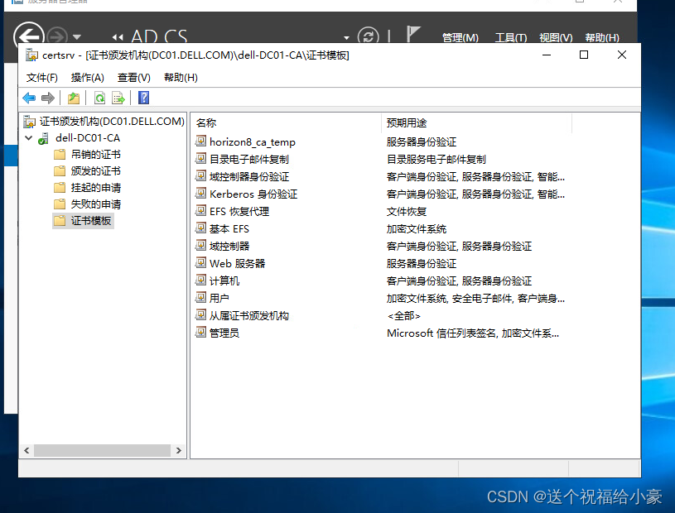
Task: Open the 帮助(H) menu in certsrv
Action: coord(181,78)
